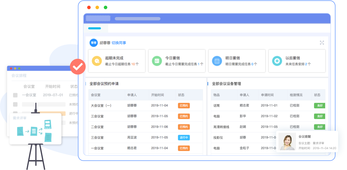Click the 全部会议设备管理 panel title
The height and width of the screenshot is (170, 347).
click(x=226, y=84)
